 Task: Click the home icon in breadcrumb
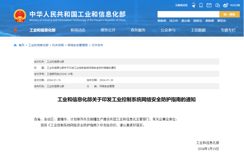15,45
